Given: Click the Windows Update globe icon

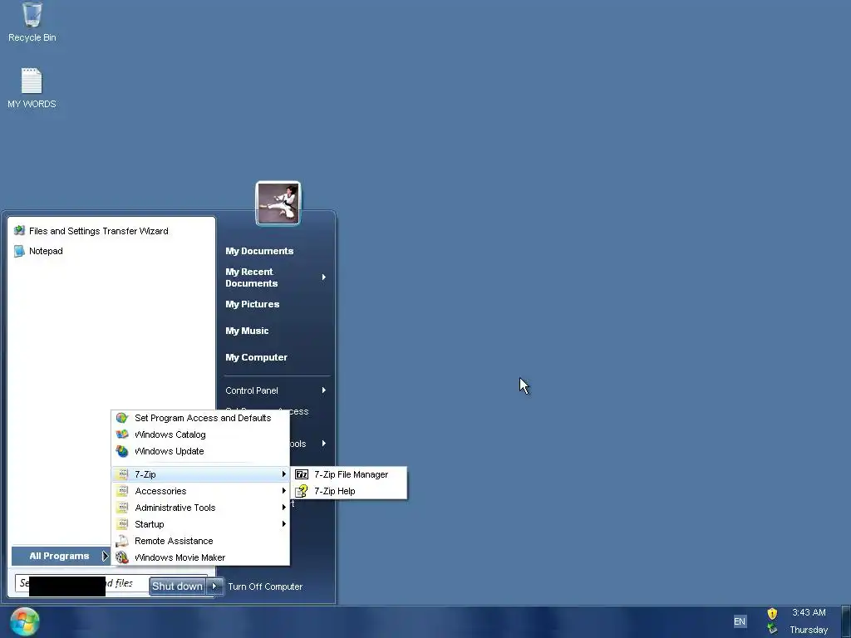Looking at the screenshot, I should [x=122, y=451].
